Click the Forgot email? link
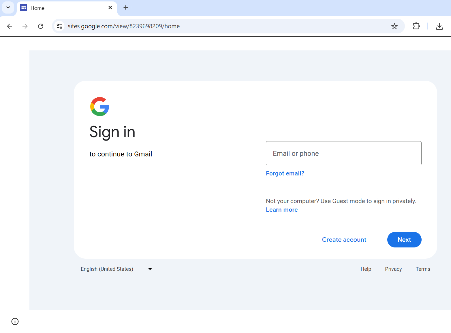Screen dimensions: 451x333 point(285,173)
